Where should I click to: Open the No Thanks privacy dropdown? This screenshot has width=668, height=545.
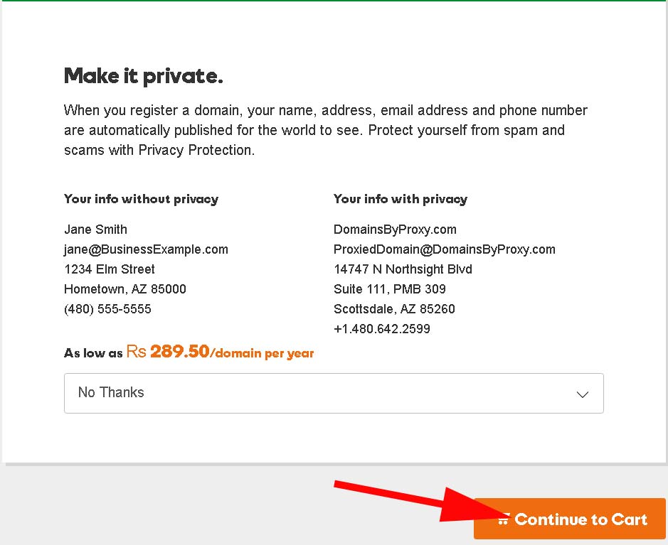point(333,393)
